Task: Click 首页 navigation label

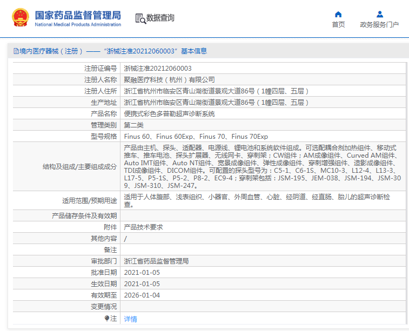Action: tap(338, 24)
